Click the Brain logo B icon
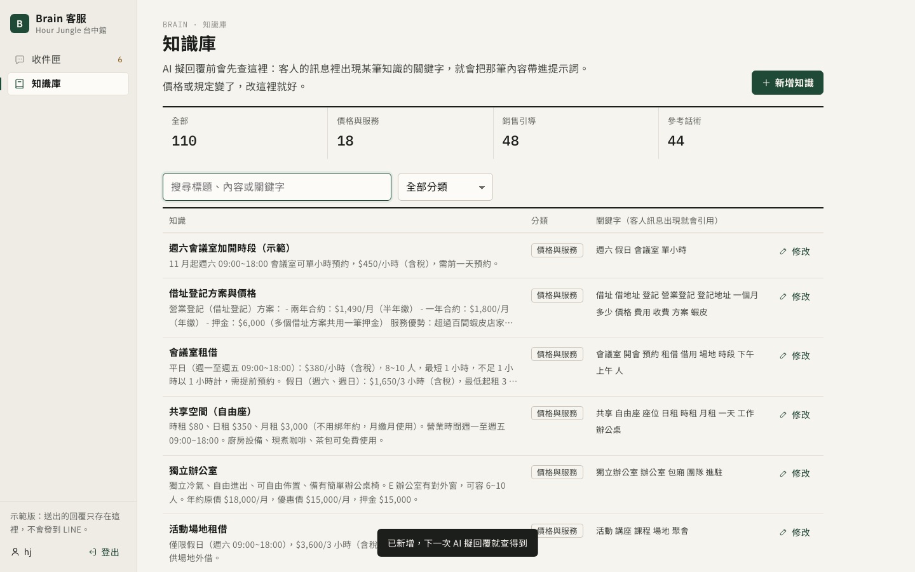The height and width of the screenshot is (572, 915). pyautogui.click(x=20, y=24)
